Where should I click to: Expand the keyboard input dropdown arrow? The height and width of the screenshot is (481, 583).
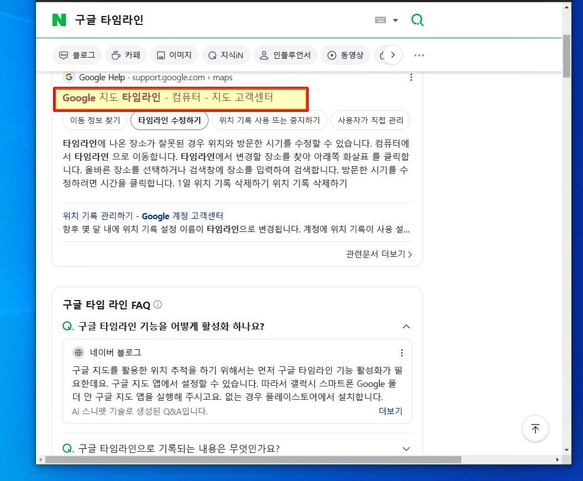point(395,20)
